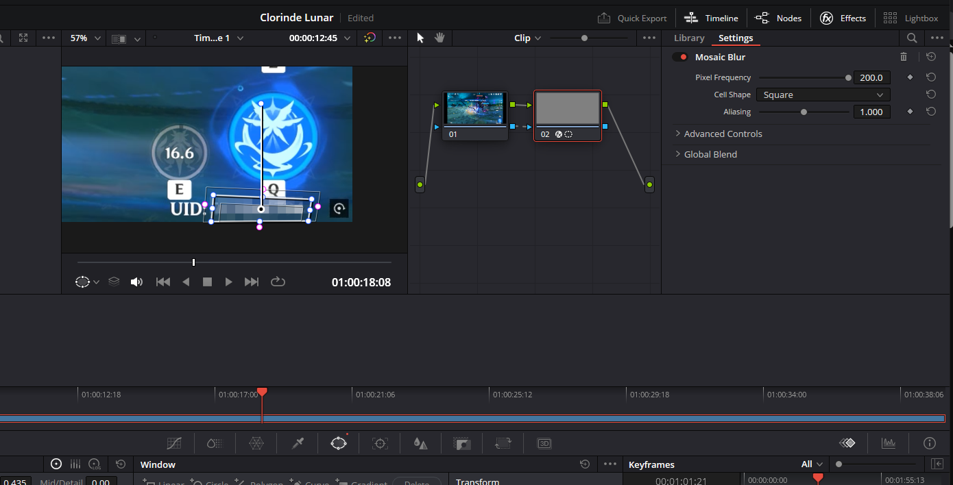Screen dimensions: 953x485
Task: Delete the Mosaic Blur effect with trash icon
Action: 904,57
